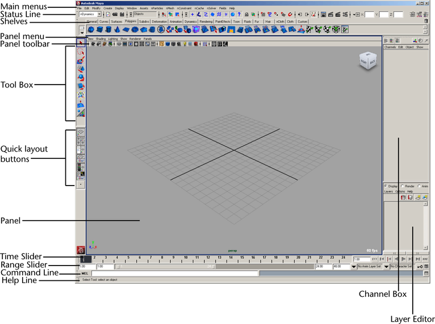Image resolution: width=435 pixels, height=324 pixels.
Task: Click the lightbulb use all lights icon
Action: (185, 44)
